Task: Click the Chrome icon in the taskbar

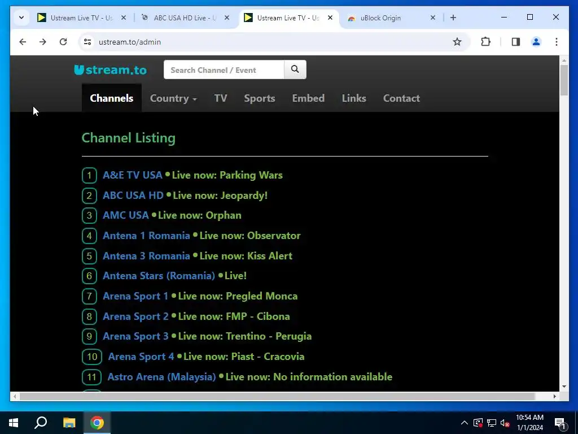Action: tap(97, 423)
